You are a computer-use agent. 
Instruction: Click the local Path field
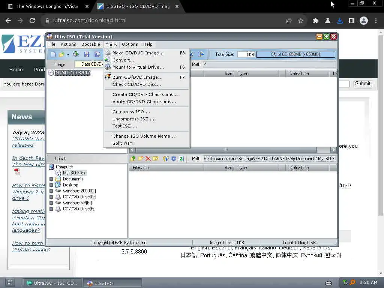click(269, 159)
